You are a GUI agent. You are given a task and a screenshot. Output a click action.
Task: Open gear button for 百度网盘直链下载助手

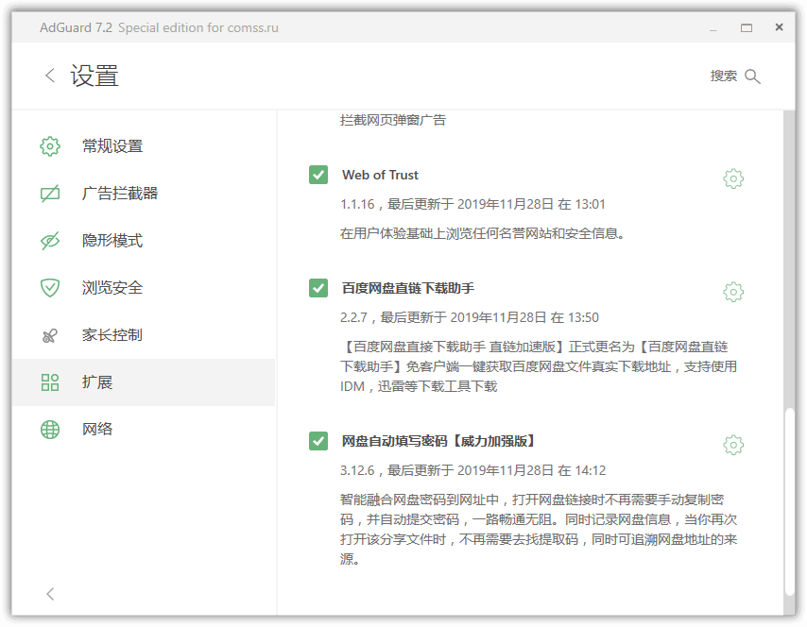click(733, 293)
